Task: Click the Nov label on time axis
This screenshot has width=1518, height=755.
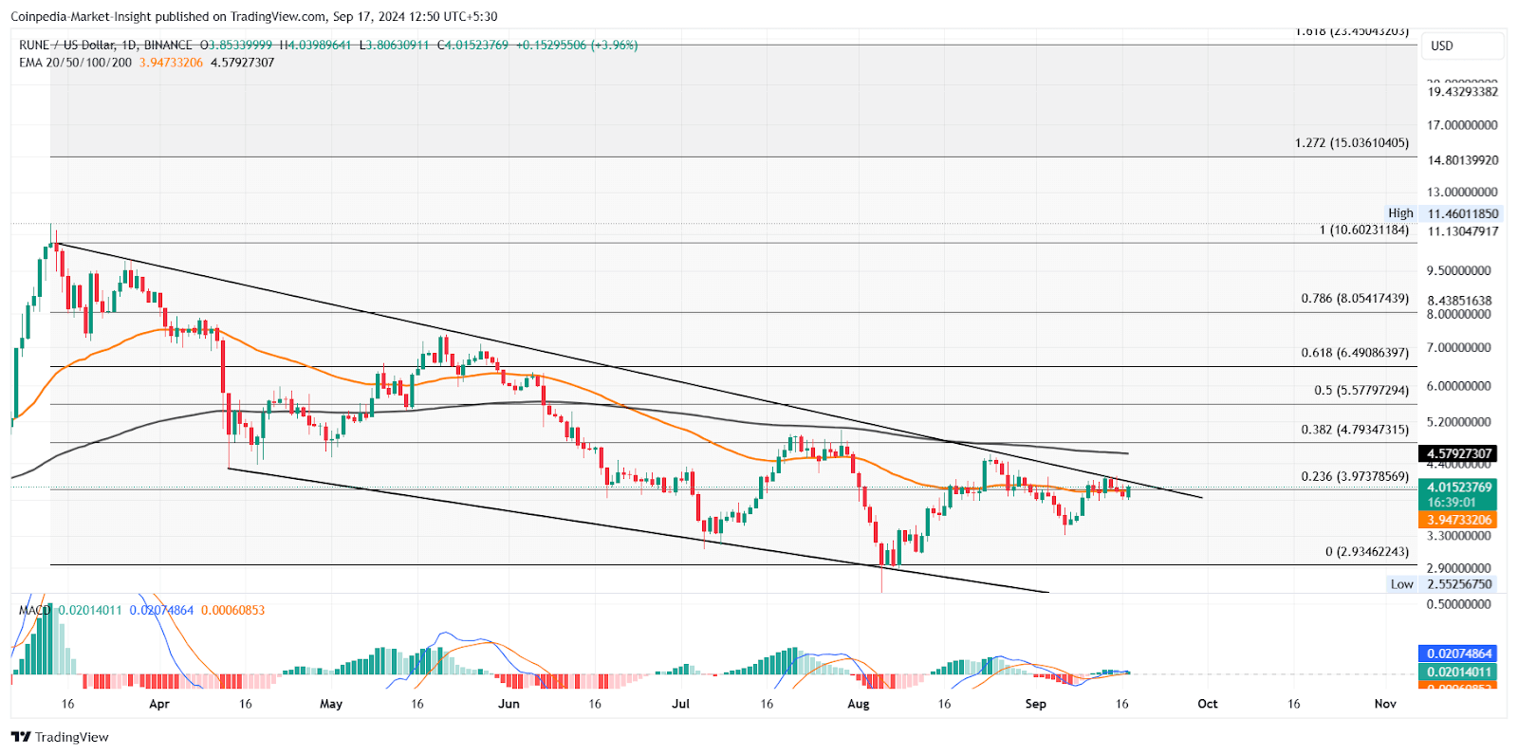Action: (x=1386, y=704)
